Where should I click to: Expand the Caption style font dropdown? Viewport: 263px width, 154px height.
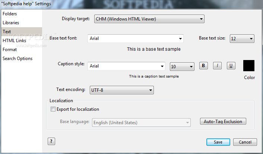click(x=127, y=66)
